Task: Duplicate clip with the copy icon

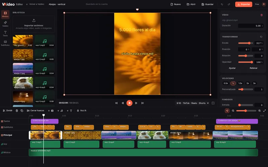Action: (x=22, y=111)
